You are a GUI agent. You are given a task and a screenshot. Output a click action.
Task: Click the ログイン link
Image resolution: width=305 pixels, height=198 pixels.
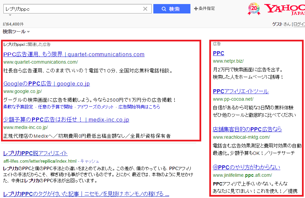(x=299, y=24)
